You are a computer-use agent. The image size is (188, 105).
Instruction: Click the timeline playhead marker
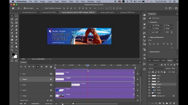click(x=88, y=66)
